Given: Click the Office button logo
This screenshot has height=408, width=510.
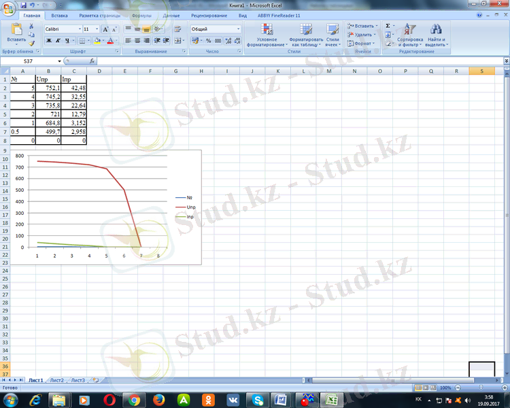Looking at the screenshot, I should (x=8, y=8).
